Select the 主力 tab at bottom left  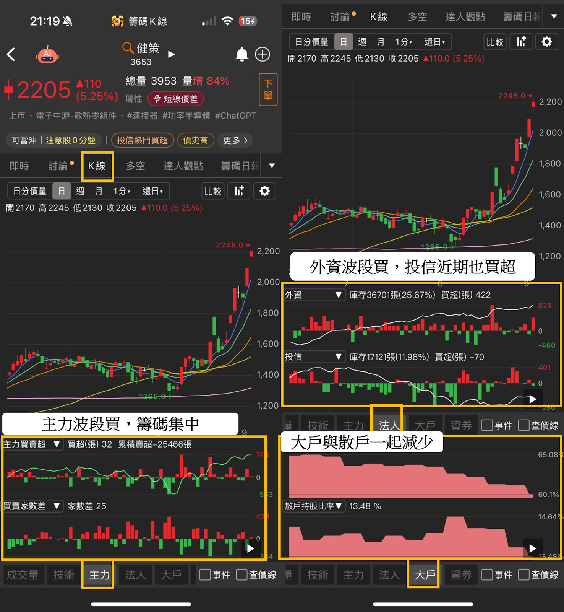(99, 575)
